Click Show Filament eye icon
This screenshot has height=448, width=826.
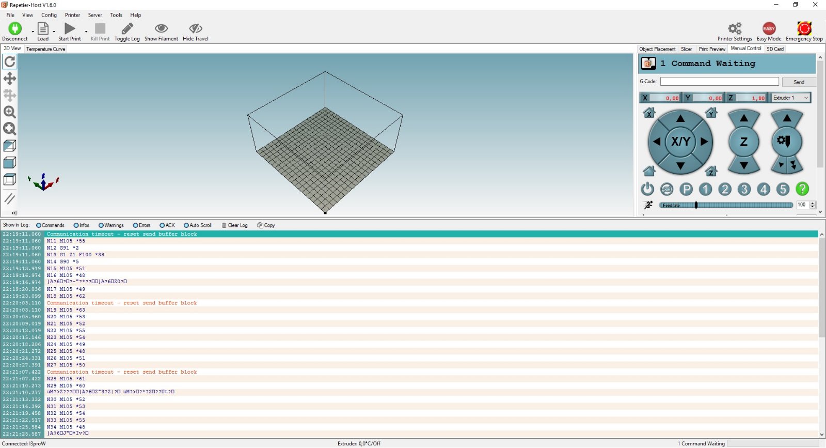[x=161, y=28]
